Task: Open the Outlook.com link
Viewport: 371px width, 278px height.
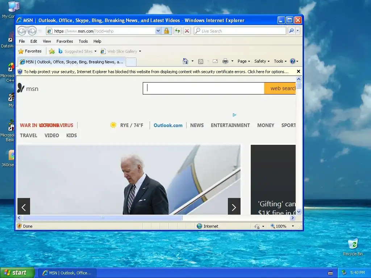Action: [x=168, y=125]
